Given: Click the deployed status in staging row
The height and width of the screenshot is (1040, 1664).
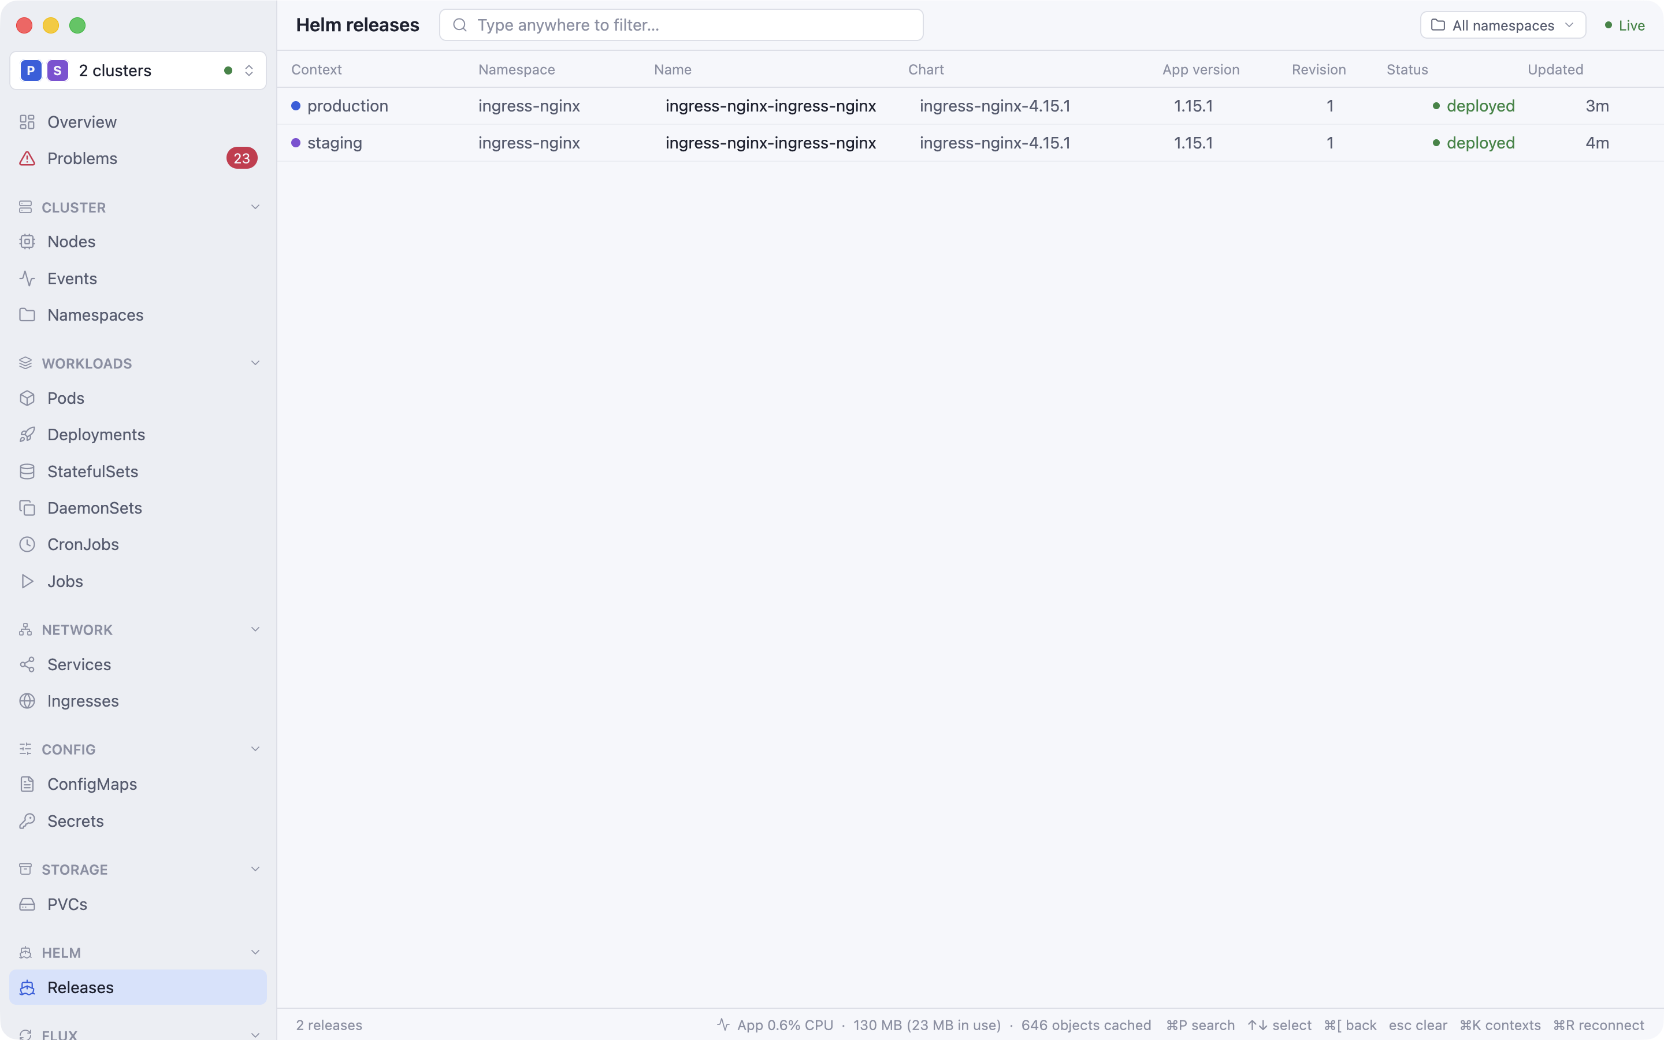Looking at the screenshot, I should point(1473,143).
